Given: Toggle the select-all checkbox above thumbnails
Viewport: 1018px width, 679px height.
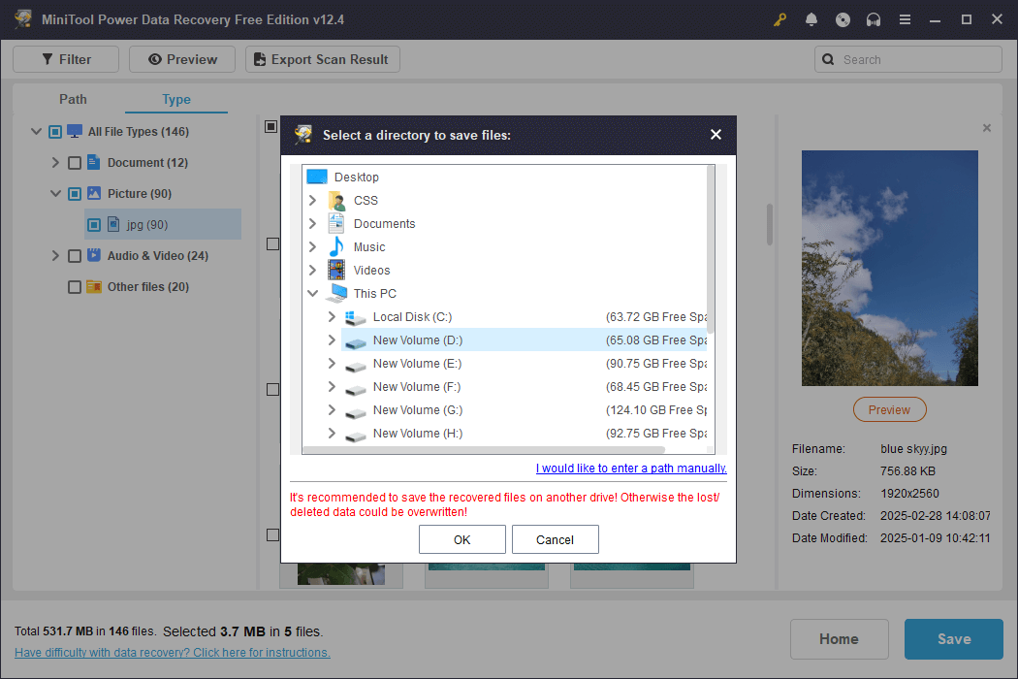Looking at the screenshot, I should 271,126.
